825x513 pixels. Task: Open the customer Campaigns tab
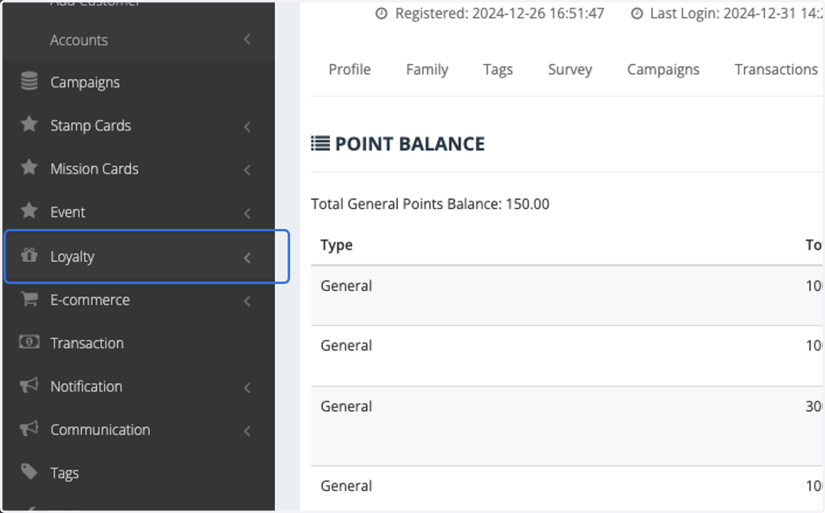pyautogui.click(x=663, y=69)
